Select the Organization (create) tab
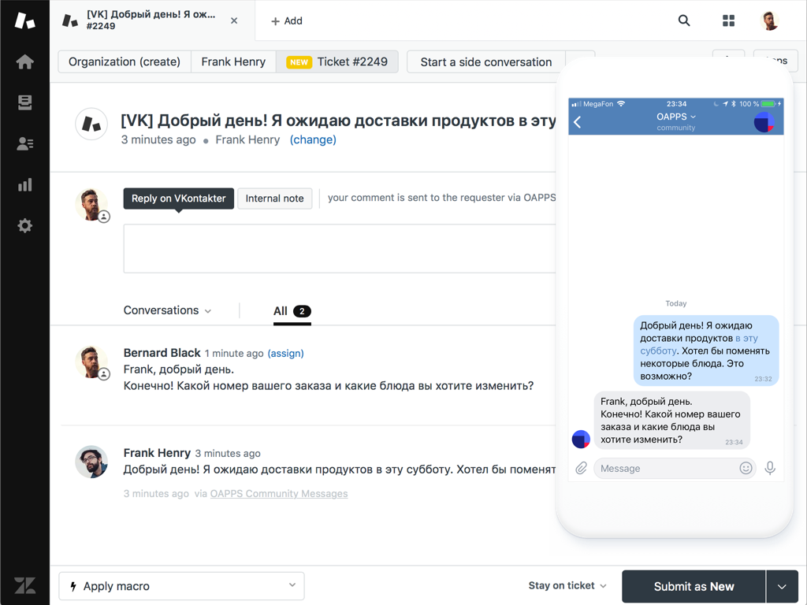The height and width of the screenshot is (605, 807). [125, 62]
